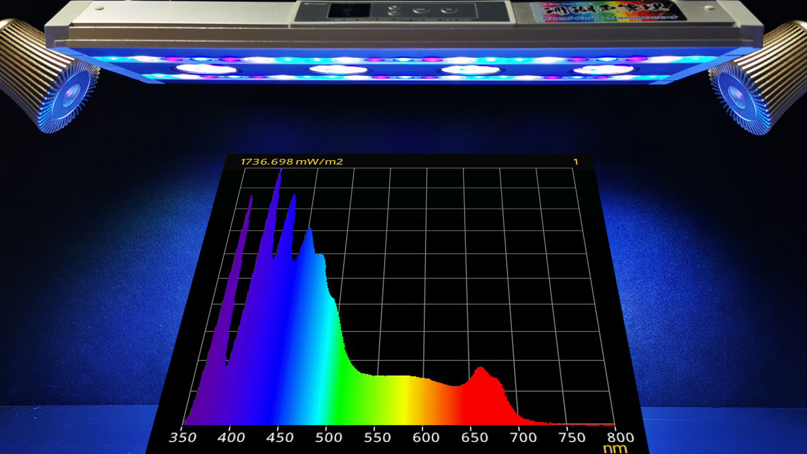This screenshot has width=807, height=454.
Task: Click the violet peak near 400 nm
Action: pos(250,208)
